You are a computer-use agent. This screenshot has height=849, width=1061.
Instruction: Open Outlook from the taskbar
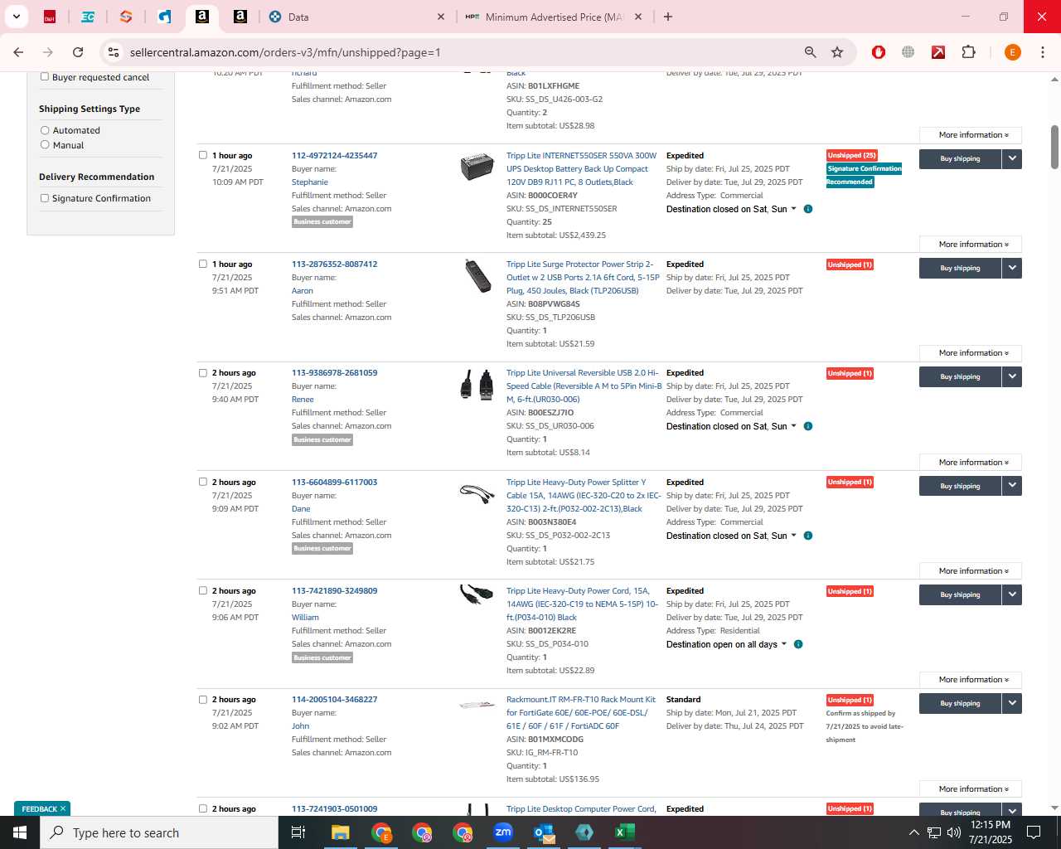[543, 832]
